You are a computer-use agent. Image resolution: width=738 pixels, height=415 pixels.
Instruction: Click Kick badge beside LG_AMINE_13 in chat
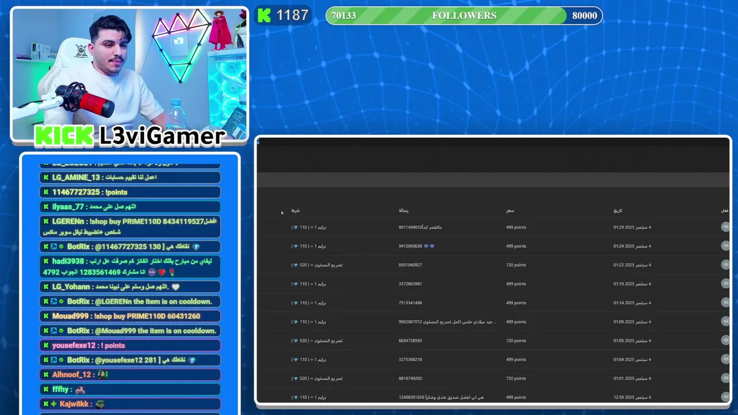[x=46, y=178]
